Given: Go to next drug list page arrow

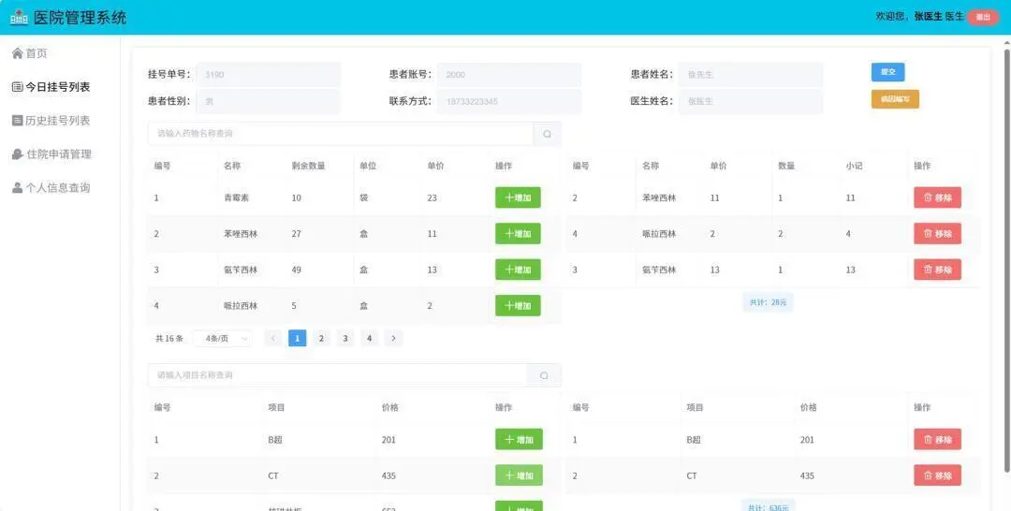Looking at the screenshot, I should pos(393,338).
